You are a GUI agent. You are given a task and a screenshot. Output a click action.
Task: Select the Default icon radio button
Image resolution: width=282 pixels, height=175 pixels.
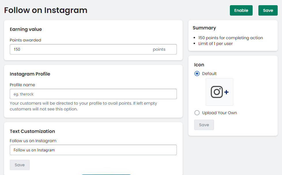197,74
